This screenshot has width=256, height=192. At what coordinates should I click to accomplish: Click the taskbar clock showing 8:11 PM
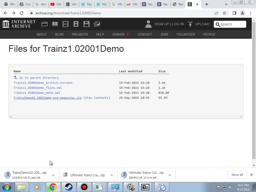click(x=243, y=187)
